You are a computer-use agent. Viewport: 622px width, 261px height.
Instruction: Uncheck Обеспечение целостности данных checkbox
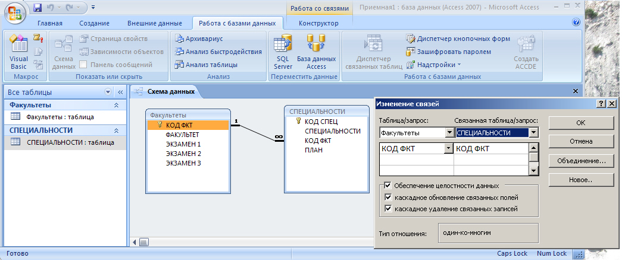point(388,186)
